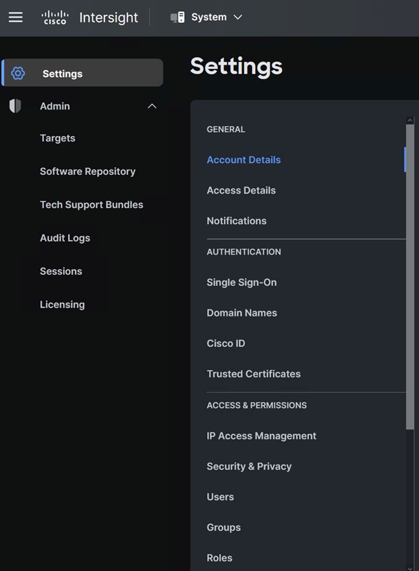
Task: Collapse the Admin section chevron
Action: 152,106
